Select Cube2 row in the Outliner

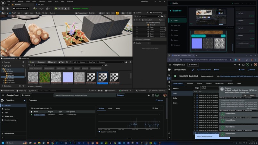[x=149, y=29]
